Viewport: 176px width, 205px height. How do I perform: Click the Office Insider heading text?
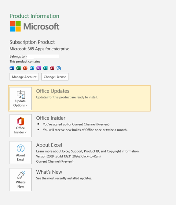(x=51, y=118)
